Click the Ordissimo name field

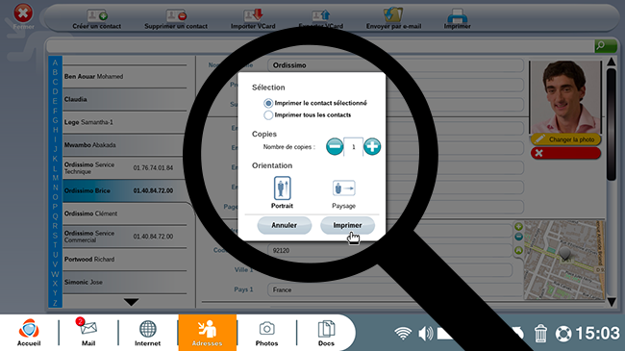pyautogui.click(x=395, y=65)
